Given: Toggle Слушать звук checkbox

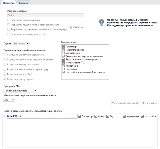Looking at the screenshot, I should [63, 53].
